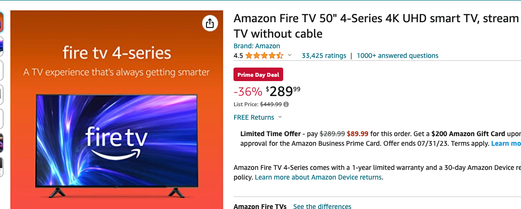Click the star rating icons
The height and width of the screenshot is (209, 521).
(264, 56)
